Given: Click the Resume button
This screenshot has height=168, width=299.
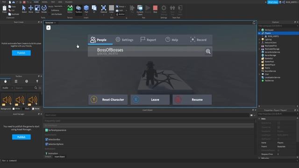Looking at the screenshot, I should click(192, 99).
